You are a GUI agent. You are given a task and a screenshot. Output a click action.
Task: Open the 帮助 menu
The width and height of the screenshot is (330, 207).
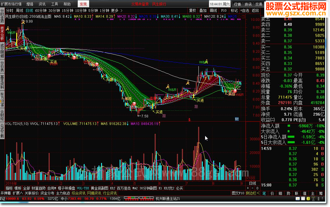click(67, 4)
